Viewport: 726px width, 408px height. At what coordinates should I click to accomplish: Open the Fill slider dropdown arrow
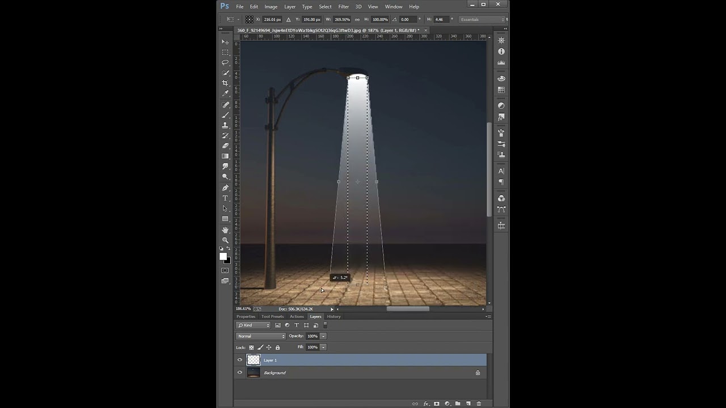pyautogui.click(x=323, y=347)
